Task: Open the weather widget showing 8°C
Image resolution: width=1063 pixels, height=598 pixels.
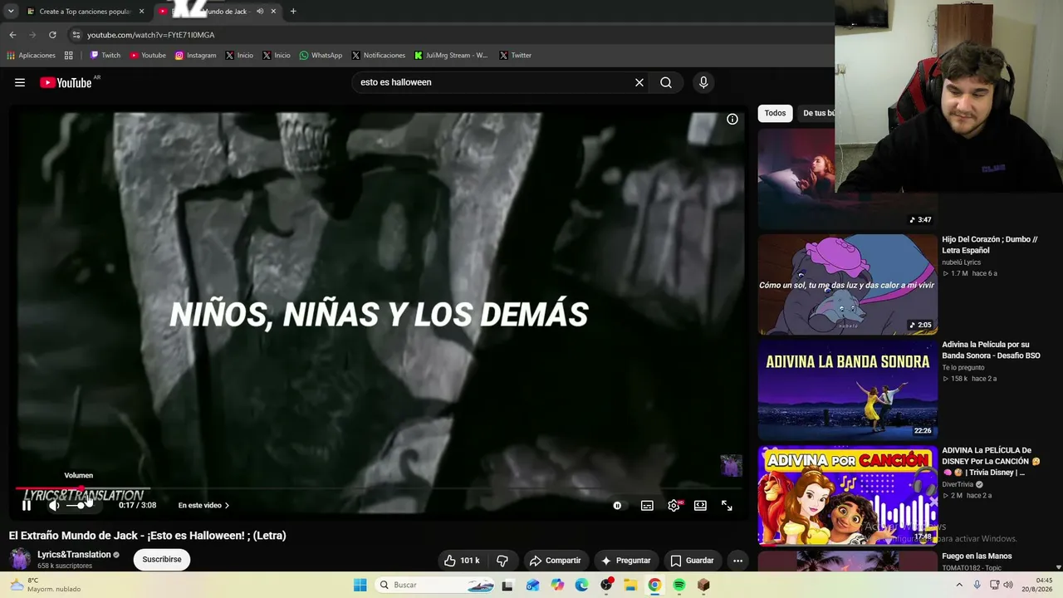Action: point(45,585)
